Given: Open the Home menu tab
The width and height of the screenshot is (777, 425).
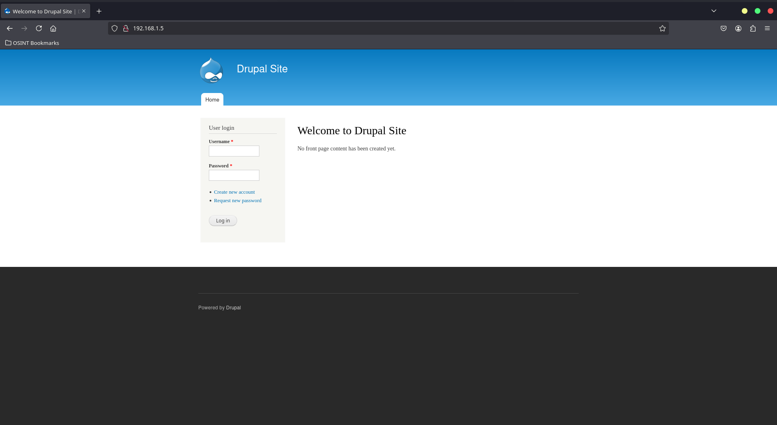Looking at the screenshot, I should point(212,99).
